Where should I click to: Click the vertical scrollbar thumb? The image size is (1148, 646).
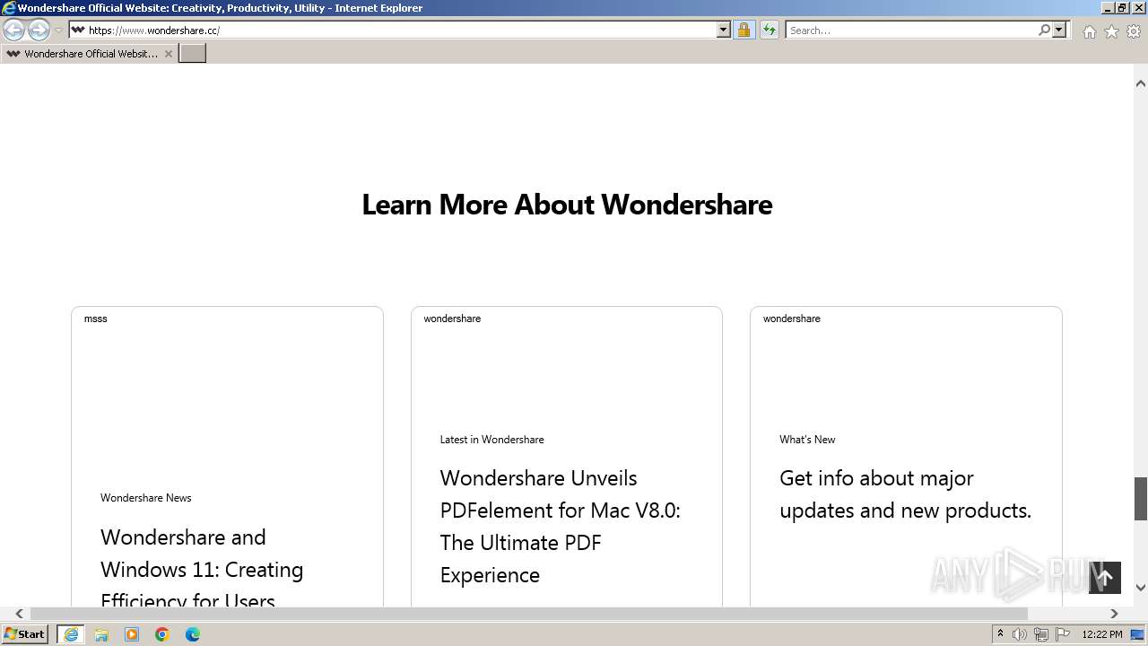tap(1141, 499)
